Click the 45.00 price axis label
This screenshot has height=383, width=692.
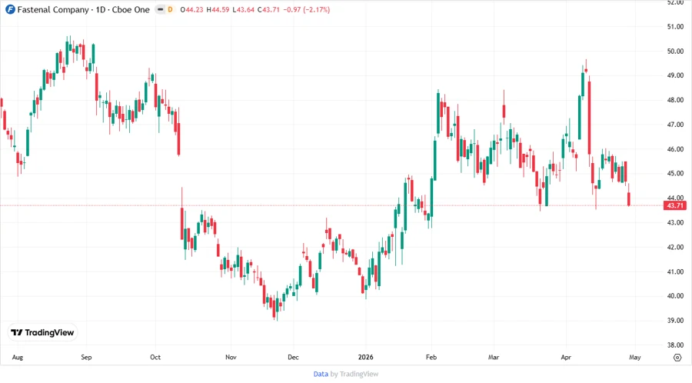675,174
